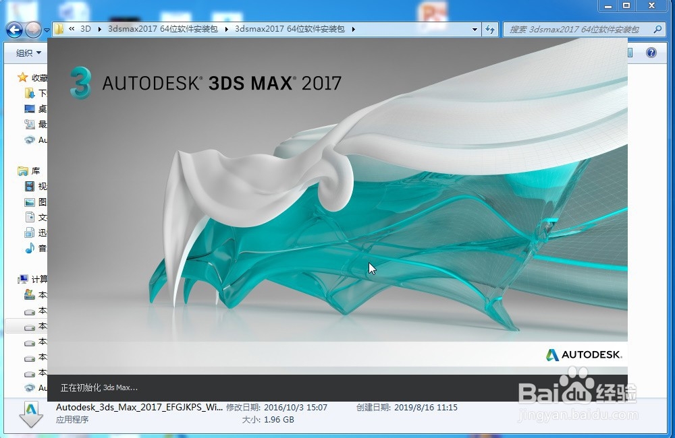Open the pictures library icon
Image resolution: width=675 pixels, height=438 pixels.
point(30,202)
